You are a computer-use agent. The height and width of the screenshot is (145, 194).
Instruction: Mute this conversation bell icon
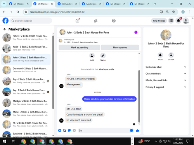160,55
